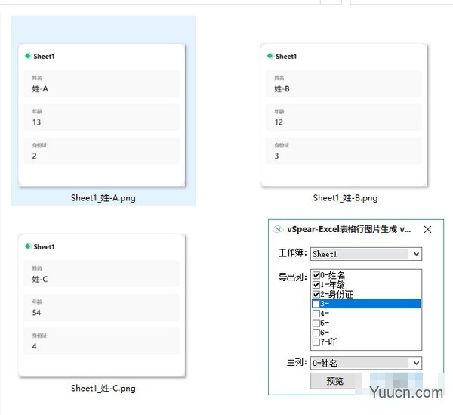Expand the 主列 0-姓名 dropdown
This screenshot has height=415, width=453.
click(366, 363)
